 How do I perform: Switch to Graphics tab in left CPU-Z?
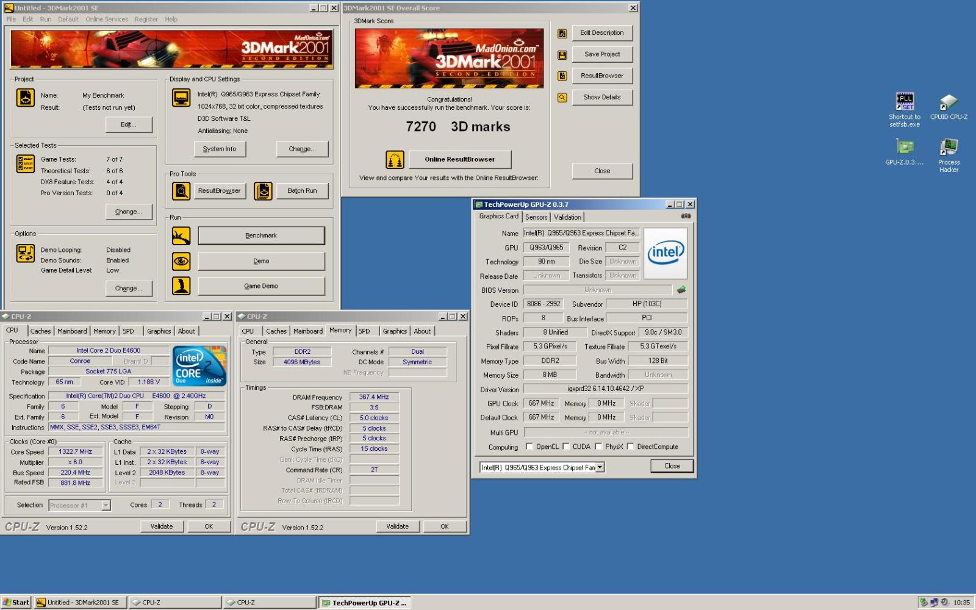tap(159, 331)
